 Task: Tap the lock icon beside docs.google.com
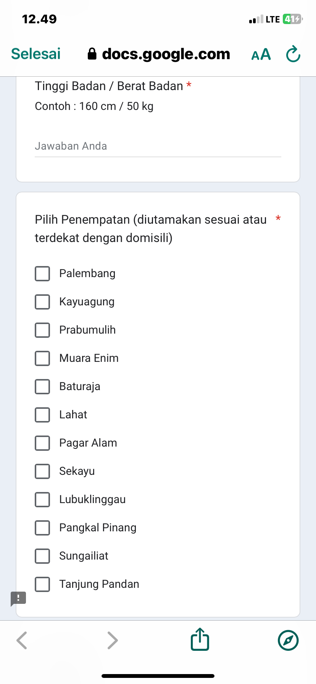(92, 54)
